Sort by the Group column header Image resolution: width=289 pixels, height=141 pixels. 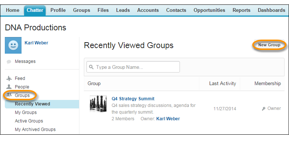click(x=94, y=84)
